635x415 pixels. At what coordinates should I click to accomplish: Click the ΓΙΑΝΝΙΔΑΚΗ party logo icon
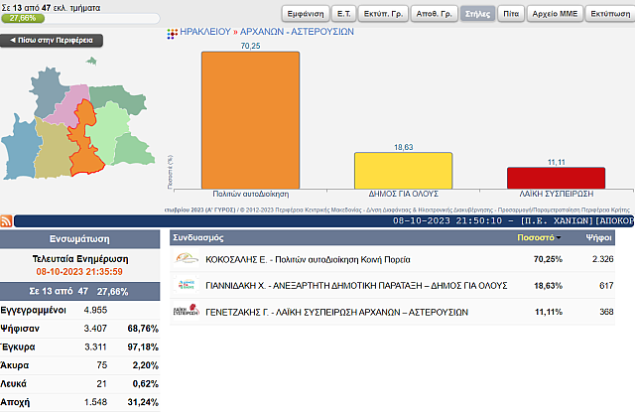pyautogui.click(x=187, y=285)
